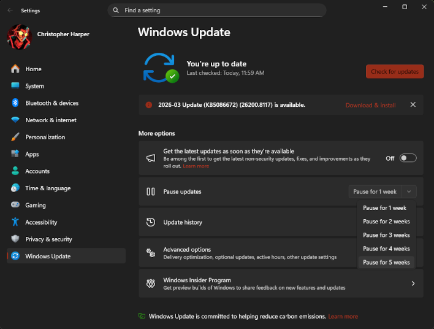Click the megaphone icon for latest updates
Screen dimensions: 434x329
click(x=151, y=158)
